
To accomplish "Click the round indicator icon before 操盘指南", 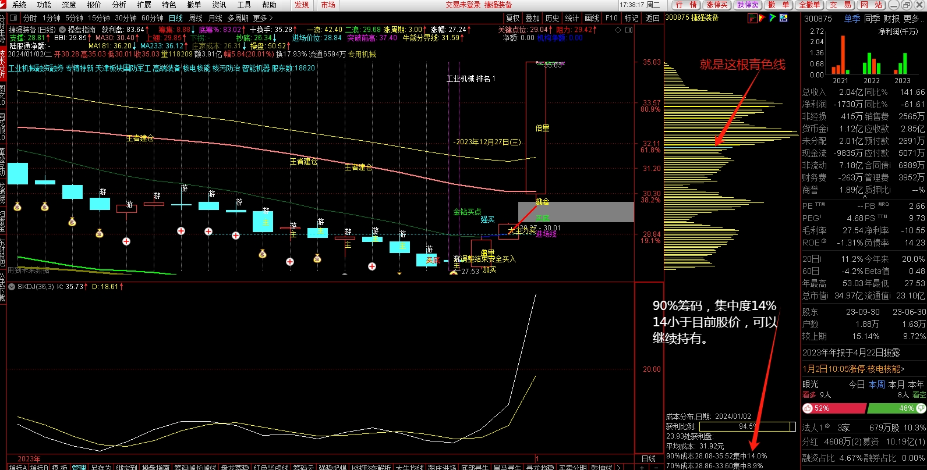I will click(62, 30).
